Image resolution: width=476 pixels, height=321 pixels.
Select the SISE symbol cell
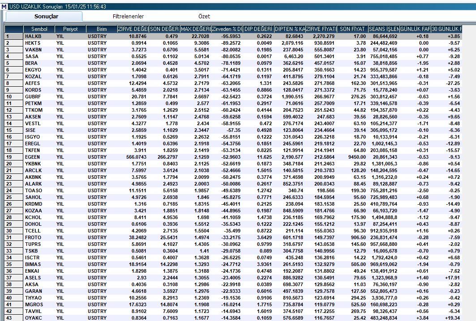coord(39,130)
